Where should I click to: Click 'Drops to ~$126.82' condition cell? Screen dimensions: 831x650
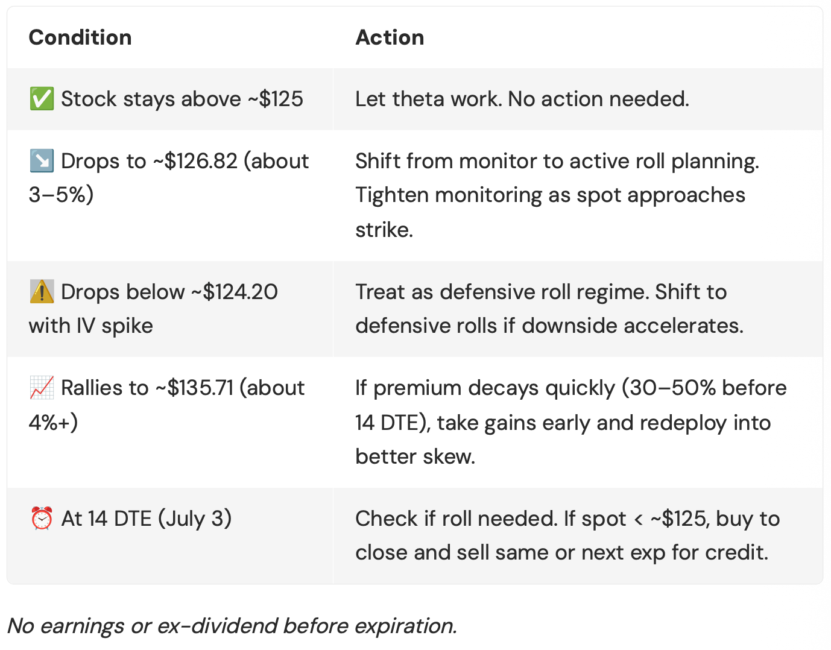click(x=170, y=195)
